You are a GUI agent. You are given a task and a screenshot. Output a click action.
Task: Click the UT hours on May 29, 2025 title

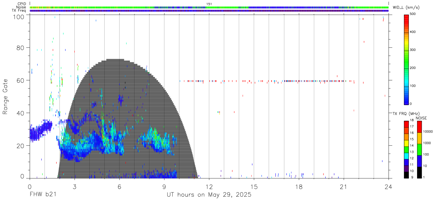[x=209, y=195]
